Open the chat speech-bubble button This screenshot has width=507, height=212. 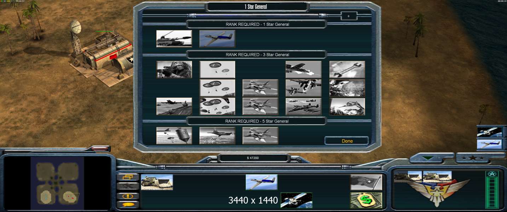click(x=128, y=205)
